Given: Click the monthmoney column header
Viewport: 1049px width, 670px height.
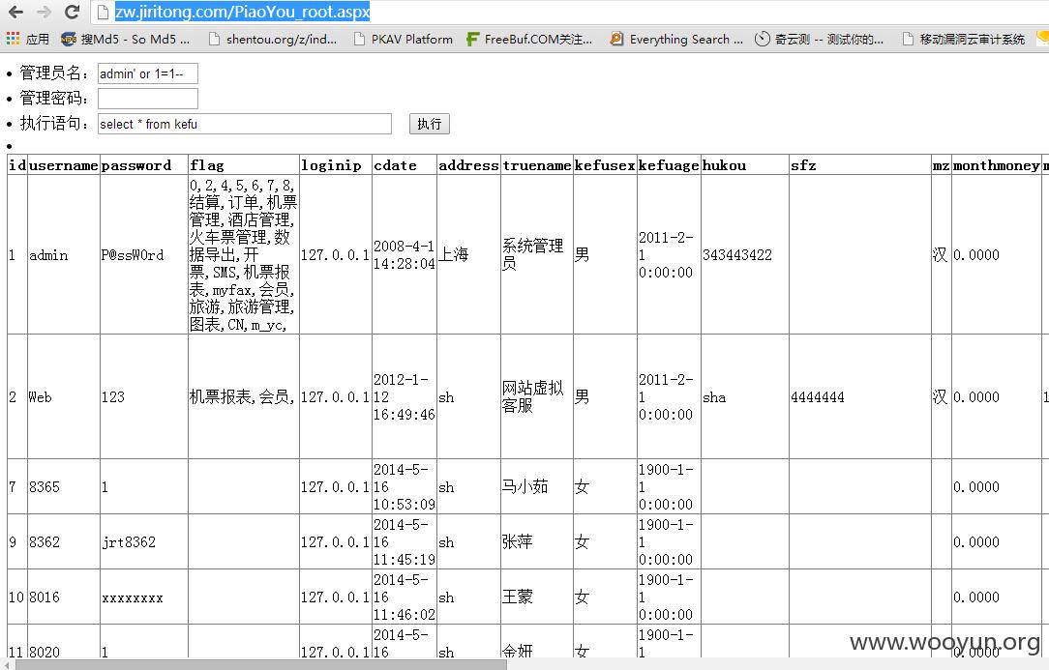Looking at the screenshot, I should (x=996, y=165).
